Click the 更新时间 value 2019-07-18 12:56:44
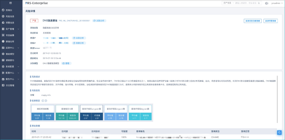The height and width of the screenshot is (140, 285). [52, 58]
